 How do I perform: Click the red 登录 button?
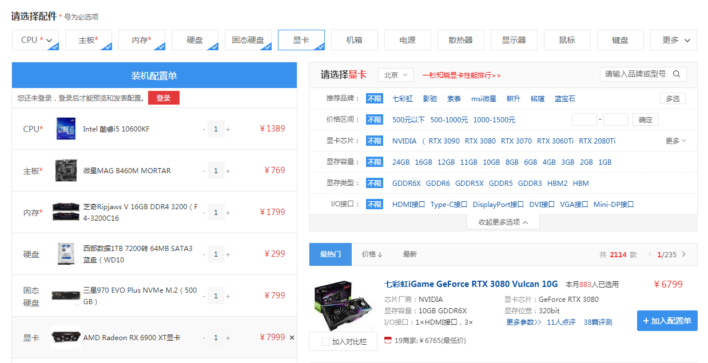pos(164,98)
